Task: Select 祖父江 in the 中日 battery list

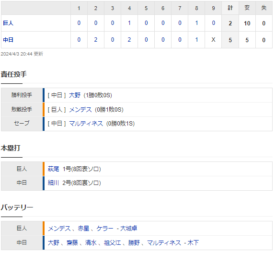Action: pyautogui.click(x=113, y=243)
